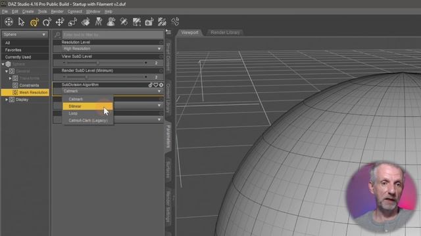Select the Universal tool in toolbar
The image size is (421, 236).
coord(9,22)
